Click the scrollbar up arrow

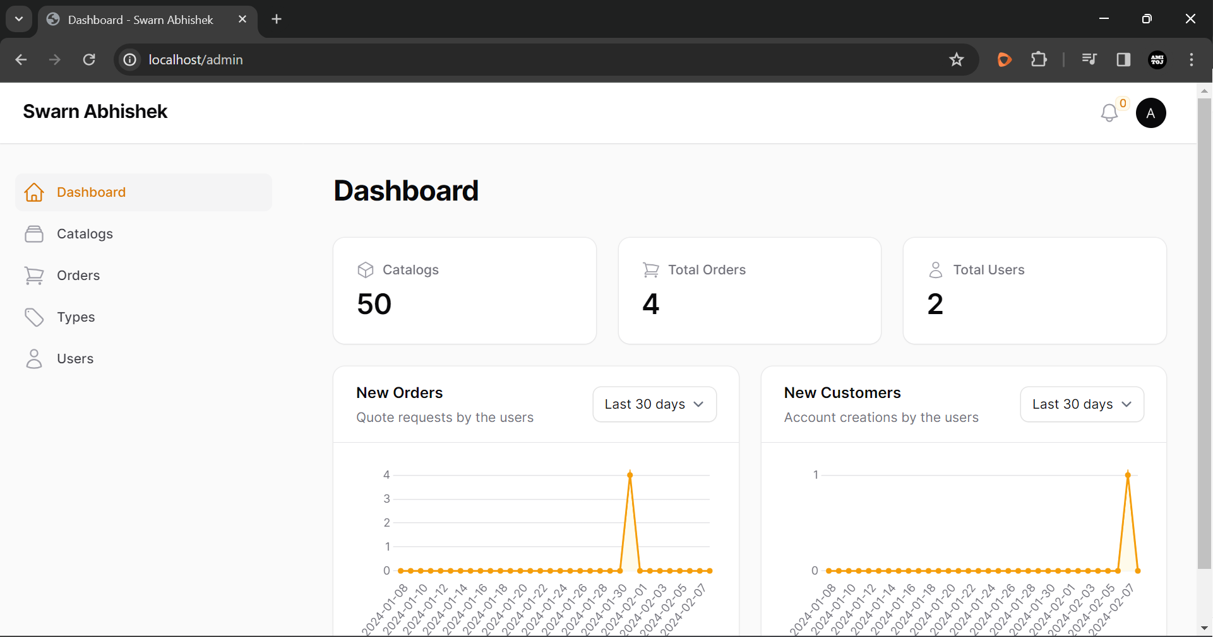[1204, 91]
